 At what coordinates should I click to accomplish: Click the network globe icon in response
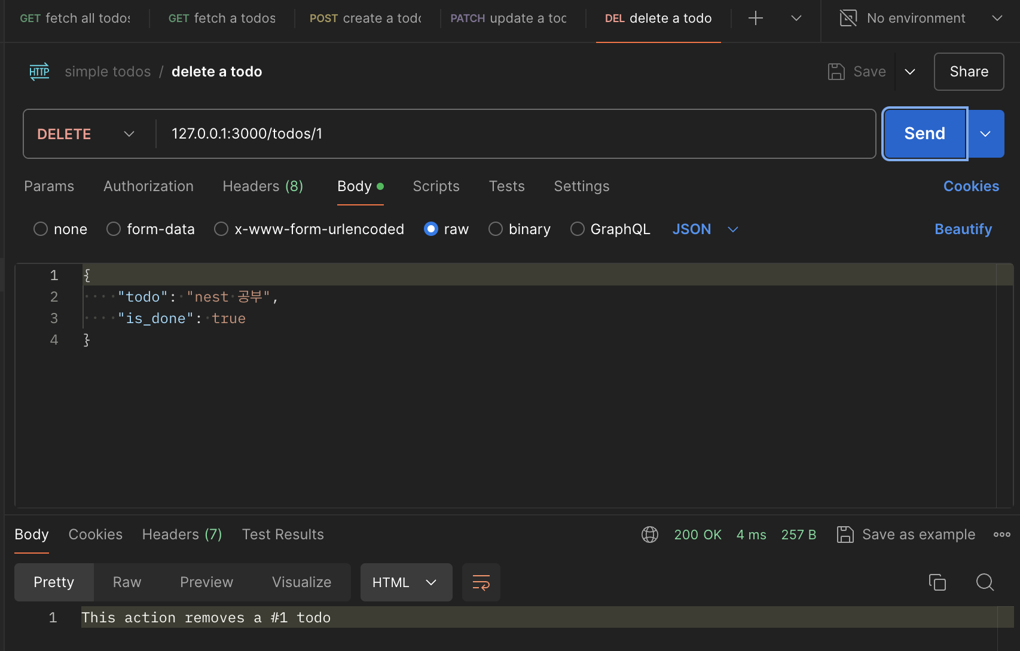click(x=650, y=535)
